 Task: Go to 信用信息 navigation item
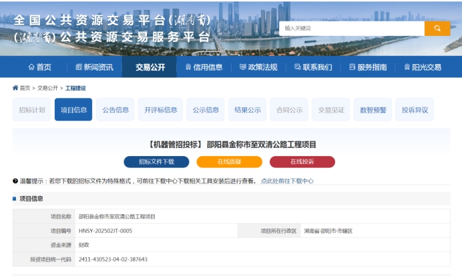coord(204,67)
